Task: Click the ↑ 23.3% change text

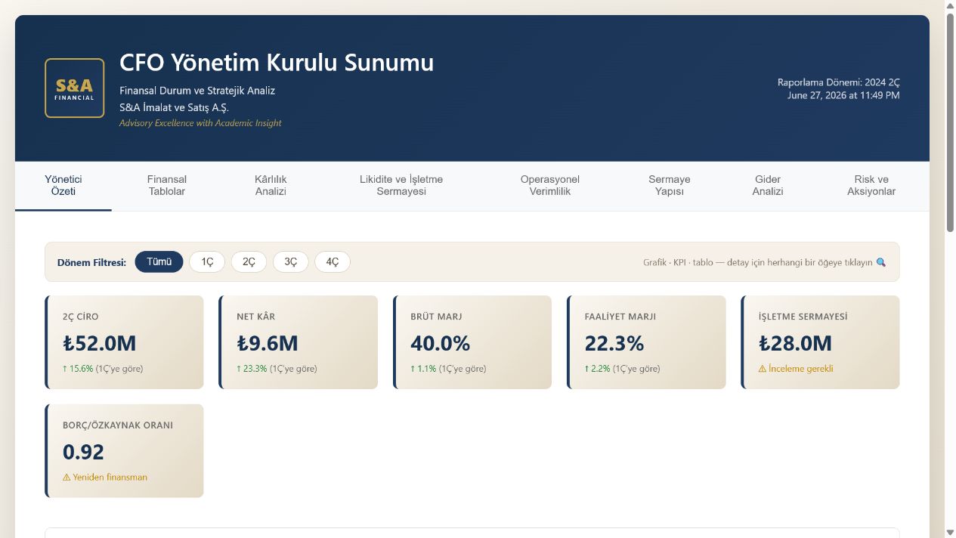Action: coord(252,369)
